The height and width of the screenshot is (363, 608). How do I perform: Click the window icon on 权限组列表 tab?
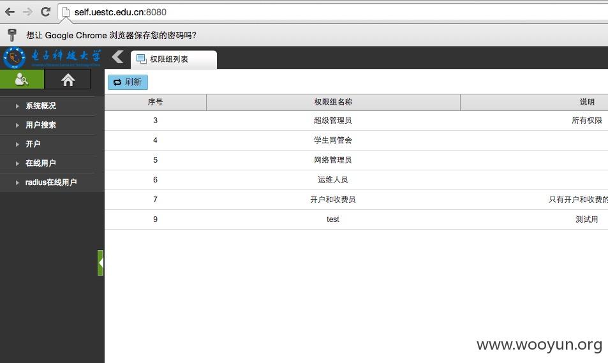[141, 59]
